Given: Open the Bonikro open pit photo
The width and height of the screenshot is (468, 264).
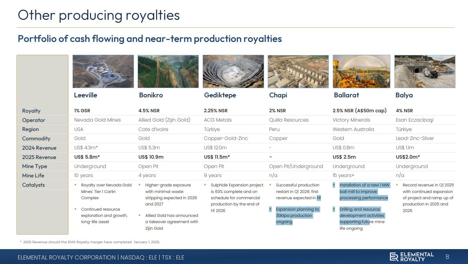Looking at the screenshot, I should [x=168, y=71].
